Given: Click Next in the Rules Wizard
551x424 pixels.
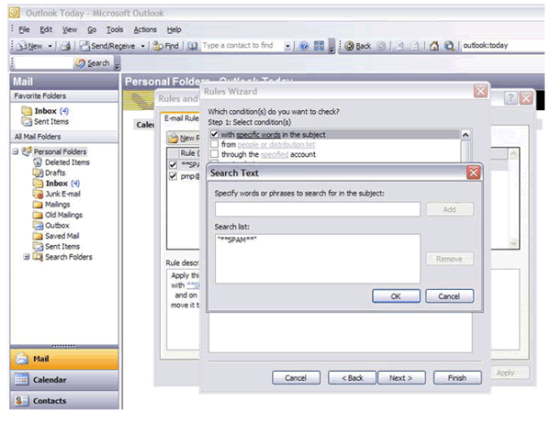Looking at the screenshot, I should [x=401, y=378].
